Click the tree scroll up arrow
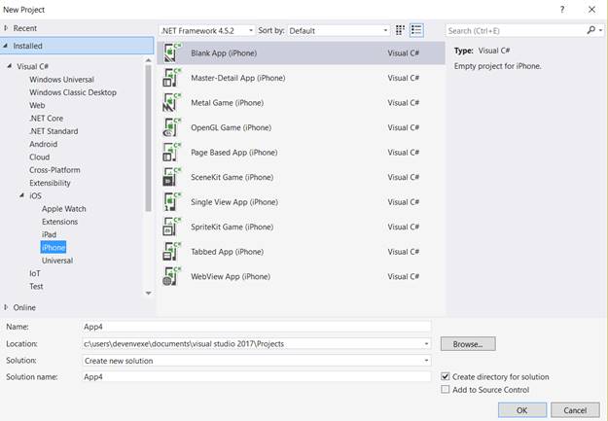 [x=148, y=60]
